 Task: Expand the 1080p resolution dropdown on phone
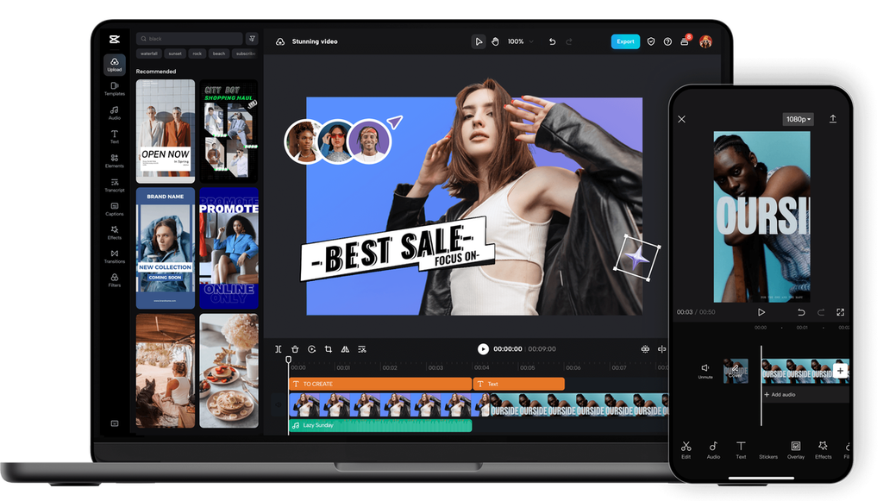797,119
